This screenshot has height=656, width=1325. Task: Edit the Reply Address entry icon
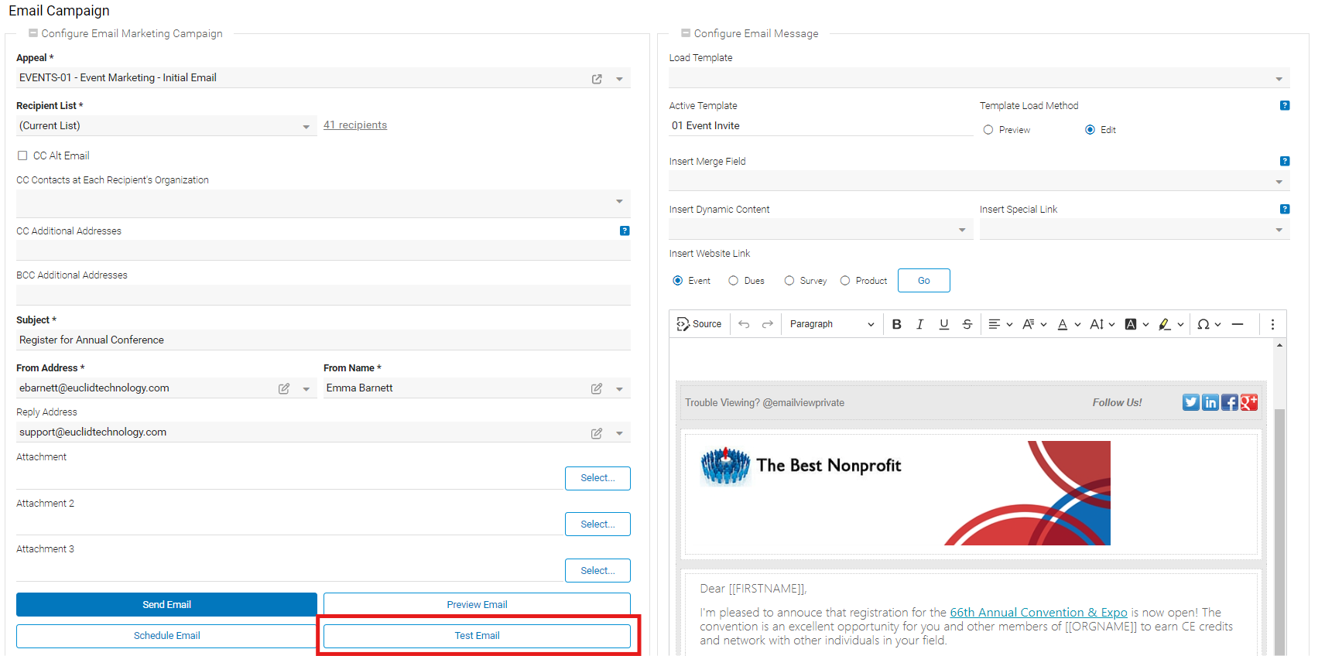click(x=597, y=433)
